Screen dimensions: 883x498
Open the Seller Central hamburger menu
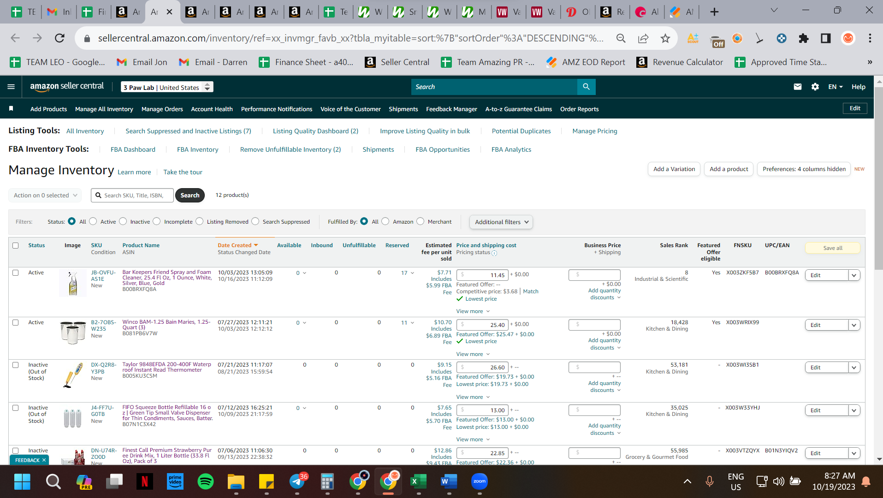click(11, 87)
